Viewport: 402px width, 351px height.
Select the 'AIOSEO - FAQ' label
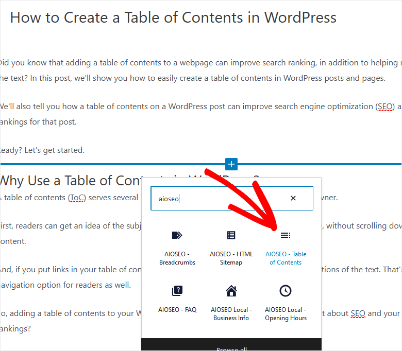click(x=177, y=309)
